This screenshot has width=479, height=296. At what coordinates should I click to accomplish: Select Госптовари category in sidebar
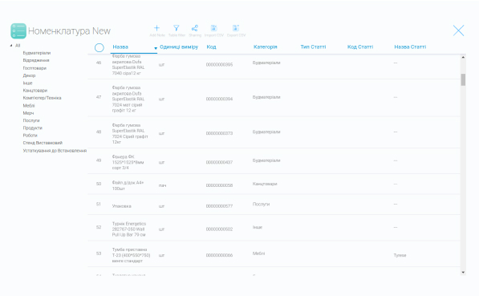(35, 68)
